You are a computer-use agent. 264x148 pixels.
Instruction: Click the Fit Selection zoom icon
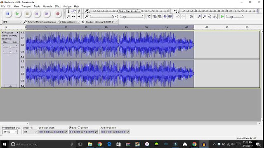coord(210,16)
